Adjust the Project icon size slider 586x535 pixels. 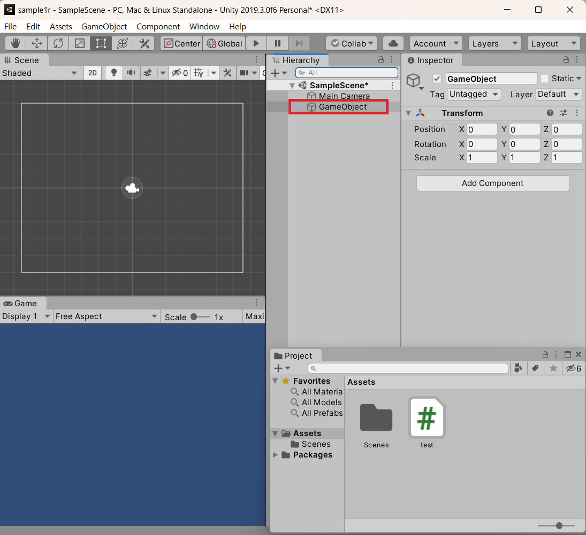556,526
